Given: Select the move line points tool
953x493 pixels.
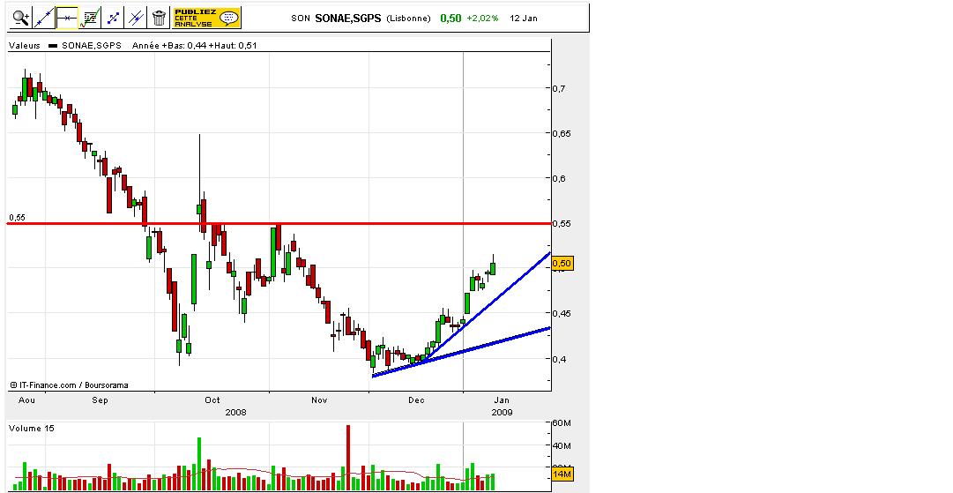Looking at the screenshot, I should (x=113, y=18).
